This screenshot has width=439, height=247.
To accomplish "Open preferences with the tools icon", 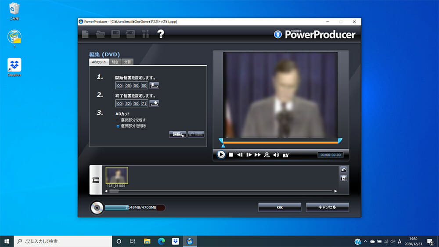I will 145,34.
